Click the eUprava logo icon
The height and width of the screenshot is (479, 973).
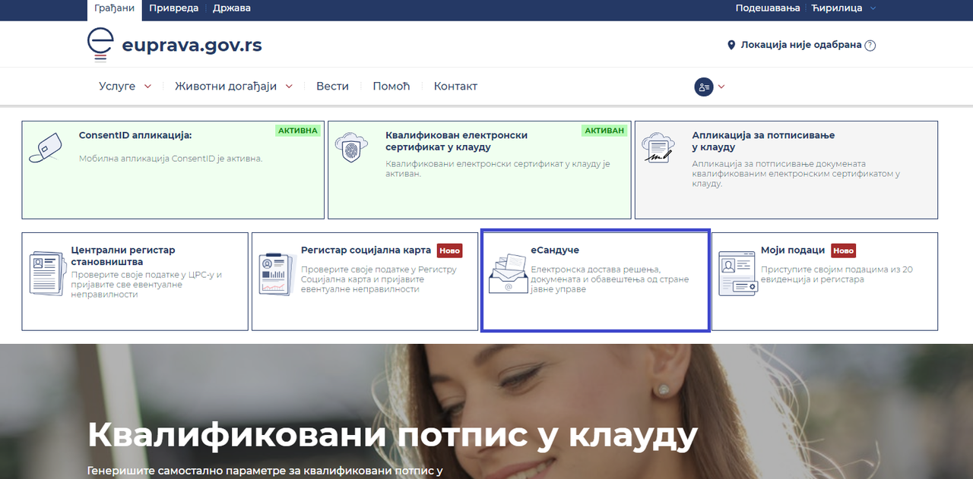tap(100, 44)
